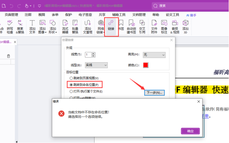Select 跳转到页面视图 radio button
This screenshot has width=229, height=143.
(71, 78)
